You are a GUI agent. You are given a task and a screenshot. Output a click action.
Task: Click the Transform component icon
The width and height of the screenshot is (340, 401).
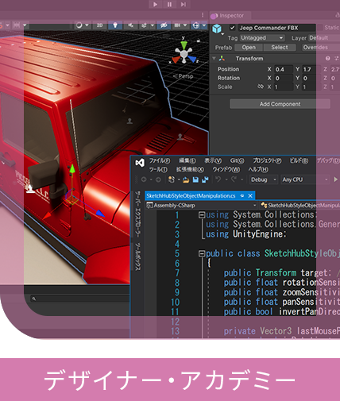pos(222,58)
